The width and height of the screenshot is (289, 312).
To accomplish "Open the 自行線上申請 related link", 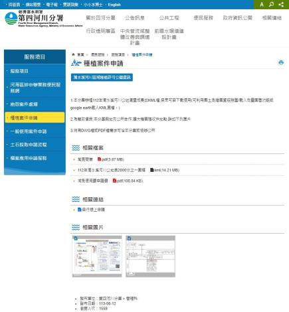I will (x=93, y=209).
